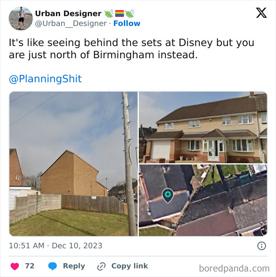This screenshot has height=277, width=276.
Task: Click the heart like icon
Action: [15, 266]
